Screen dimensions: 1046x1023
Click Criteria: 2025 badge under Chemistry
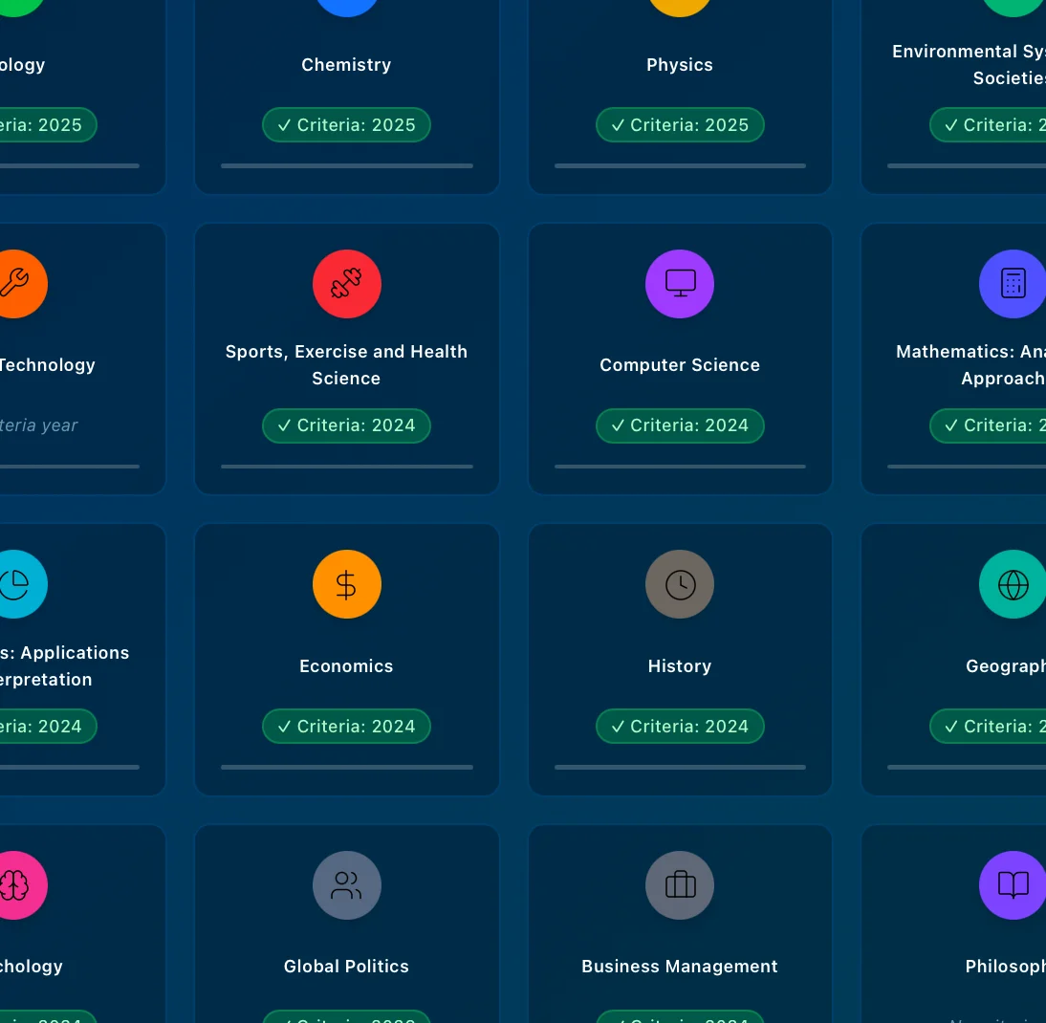346,125
